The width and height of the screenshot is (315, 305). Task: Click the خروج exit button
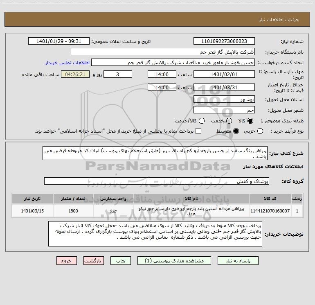(x=67, y=260)
